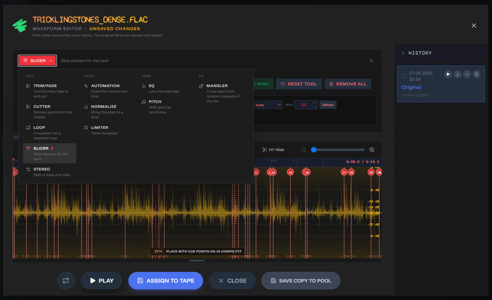492x300 pixels.
Task: Click Remove All markers button
Action: click(x=348, y=84)
